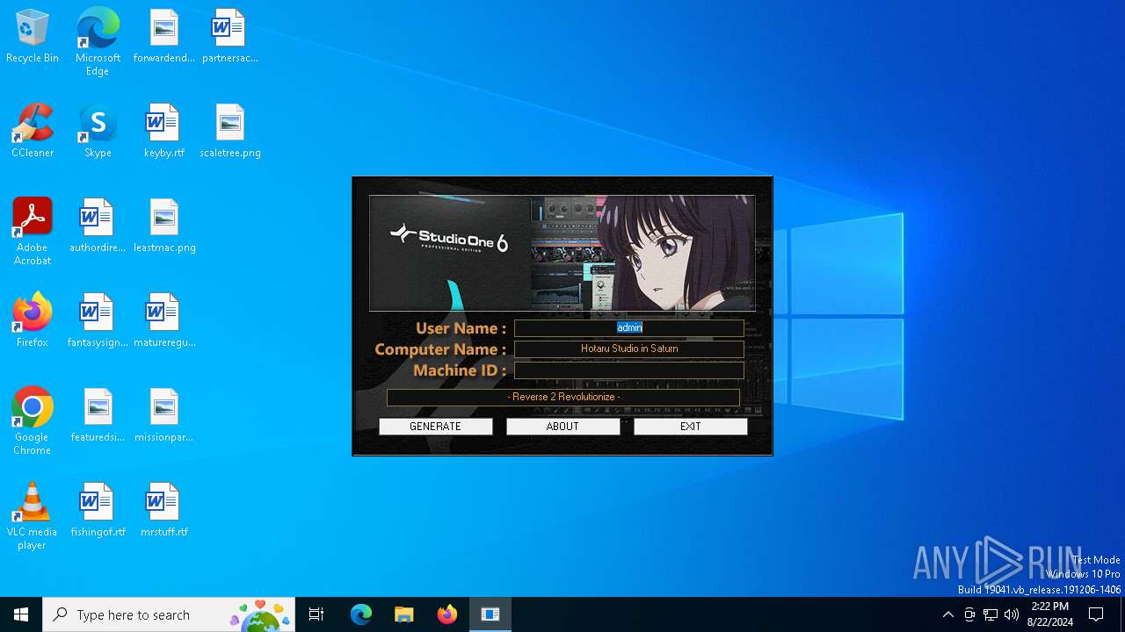Select the Microsoft Edge desktop shortcut

tap(98, 42)
